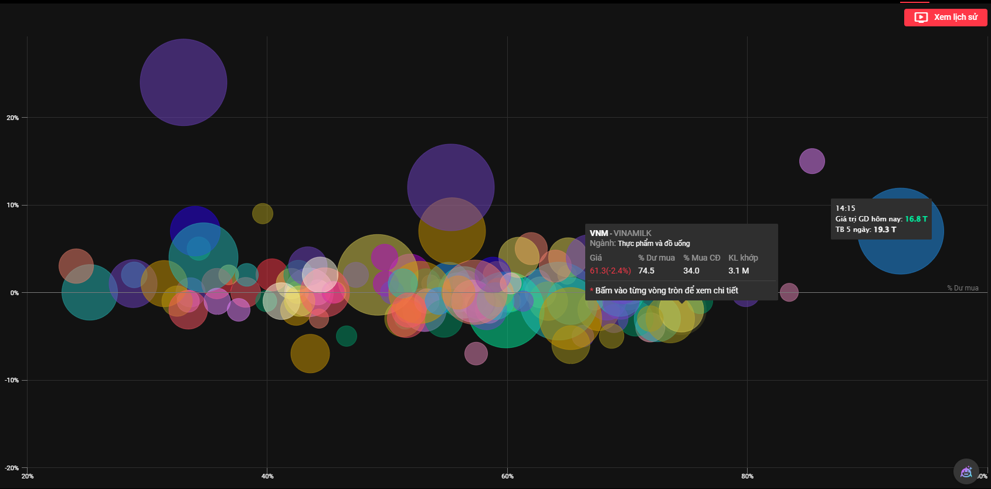The image size is (991, 489).
Task: Select the largest purple bubble above 20%
Action: tap(184, 82)
